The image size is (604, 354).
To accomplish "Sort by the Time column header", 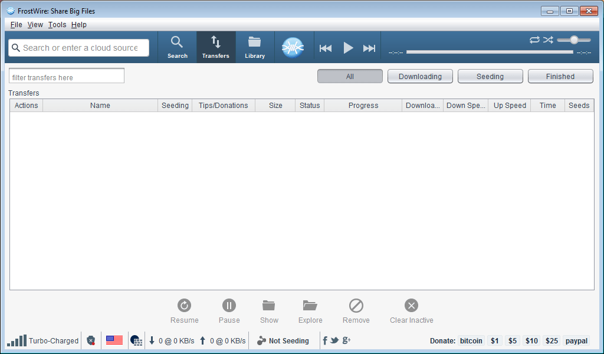I will (547, 106).
